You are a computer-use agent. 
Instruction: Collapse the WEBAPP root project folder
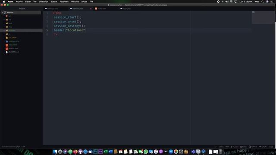pyautogui.click(x=2, y=12)
